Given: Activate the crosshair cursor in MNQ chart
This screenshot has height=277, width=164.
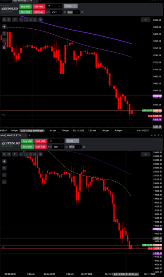Looking at the screenshot, I should tap(4, 161).
